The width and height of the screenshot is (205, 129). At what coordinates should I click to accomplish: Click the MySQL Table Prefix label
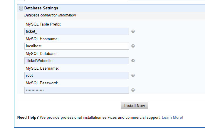coord(43,24)
